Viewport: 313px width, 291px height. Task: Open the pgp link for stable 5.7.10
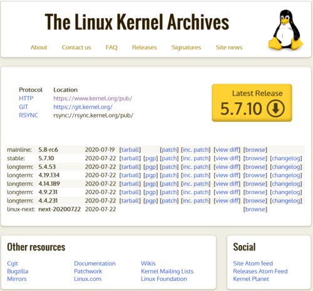pyautogui.click(x=150, y=159)
